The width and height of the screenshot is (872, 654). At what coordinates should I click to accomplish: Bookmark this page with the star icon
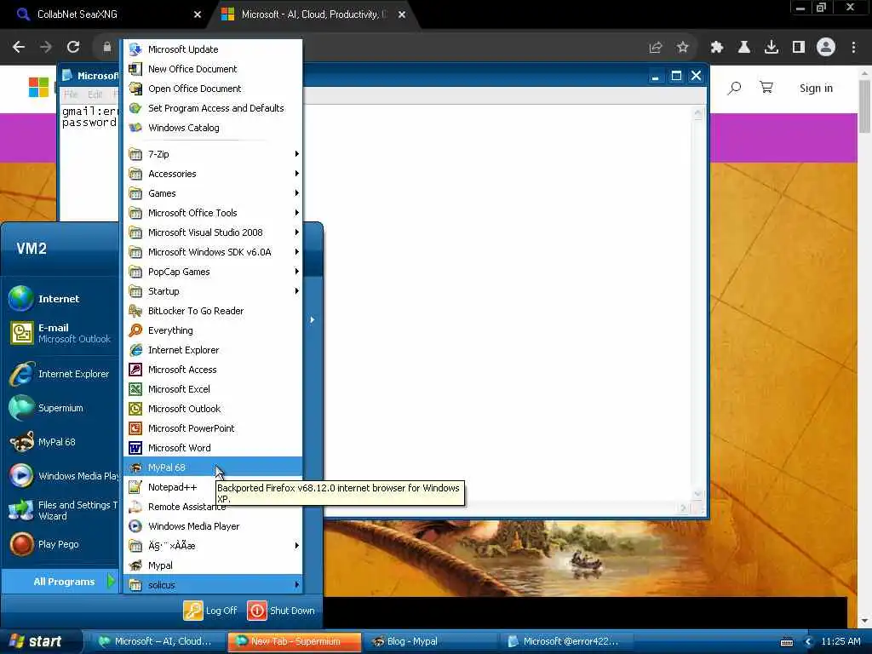(x=682, y=48)
